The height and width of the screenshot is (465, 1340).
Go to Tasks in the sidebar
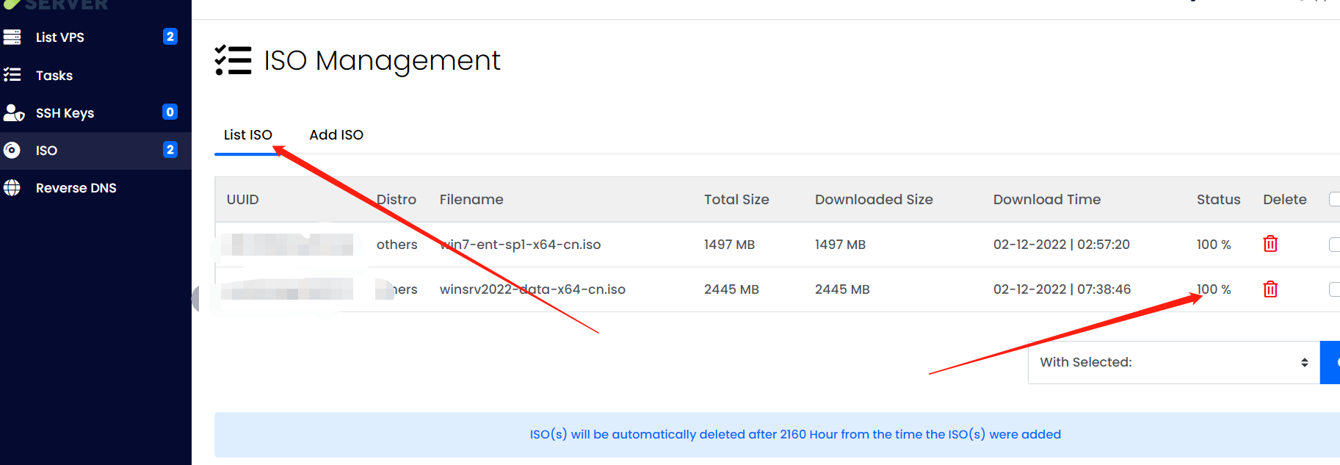(54, 76)
